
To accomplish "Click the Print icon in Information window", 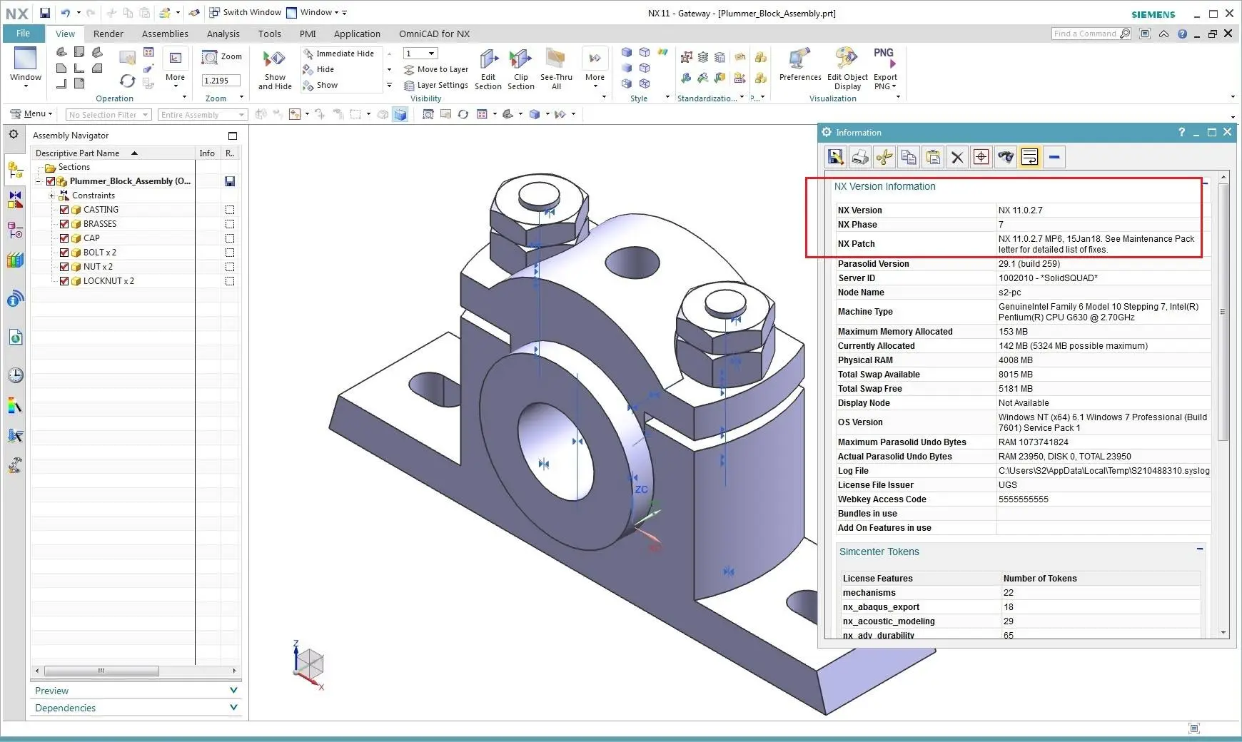I will pos(860,157).
